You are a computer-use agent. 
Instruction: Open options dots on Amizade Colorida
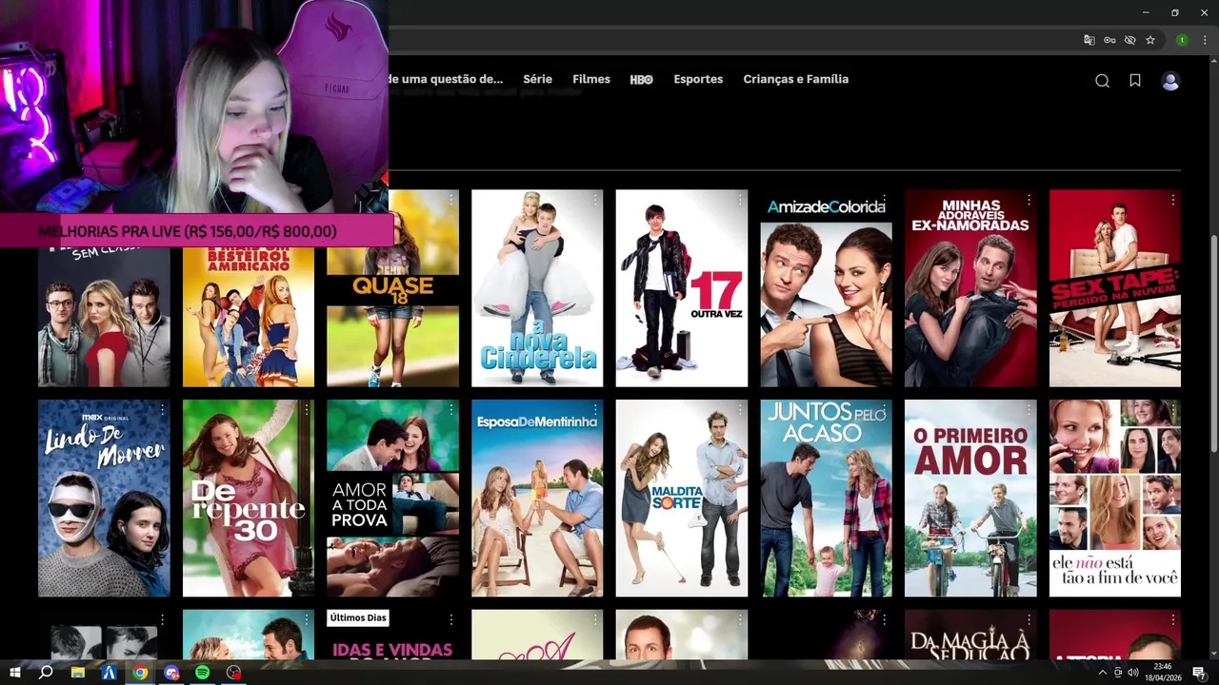point(885,201)
